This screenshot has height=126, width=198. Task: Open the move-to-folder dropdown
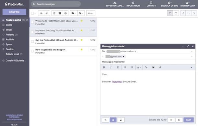tap(74, 13)
